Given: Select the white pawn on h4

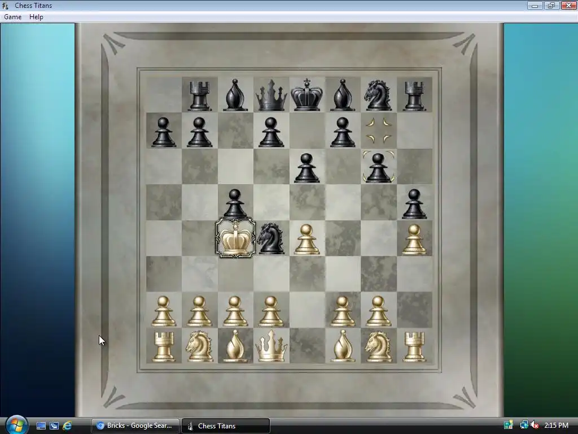Looking at the screenshot, I should [414, 240].
